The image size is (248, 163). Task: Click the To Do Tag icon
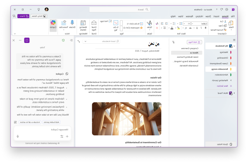coord(116,23)
